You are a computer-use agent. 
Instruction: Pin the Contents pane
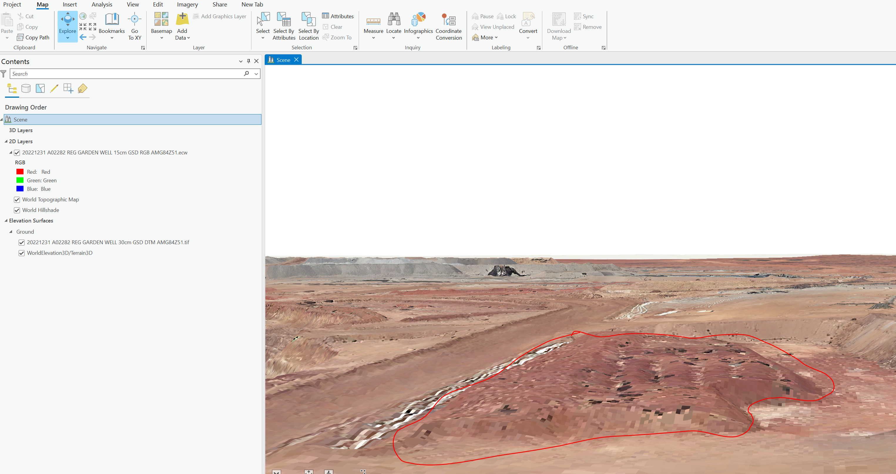(248, 61)
